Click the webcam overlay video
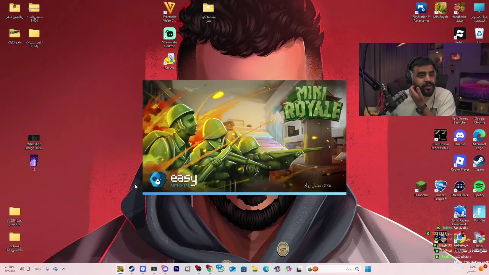 pyautogui.click(x=424, y=79)
